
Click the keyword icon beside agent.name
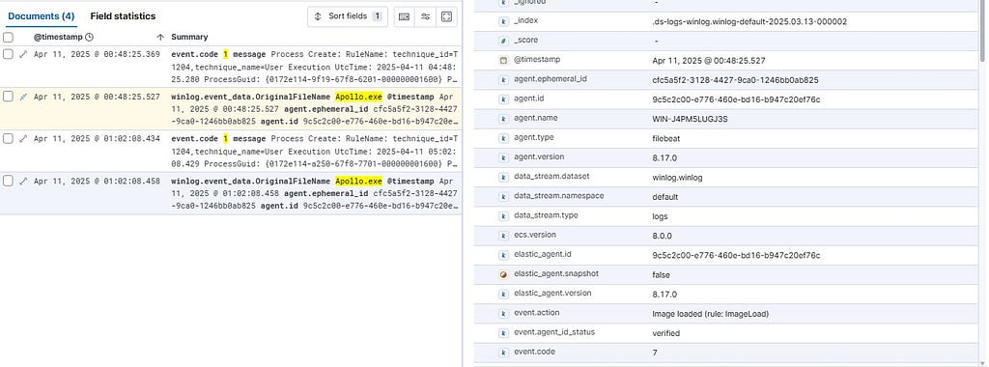[x=503, y=119]
